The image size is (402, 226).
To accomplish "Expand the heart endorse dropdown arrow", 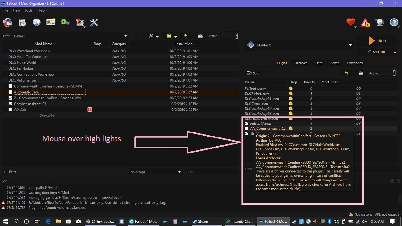I will coord(356,27).
